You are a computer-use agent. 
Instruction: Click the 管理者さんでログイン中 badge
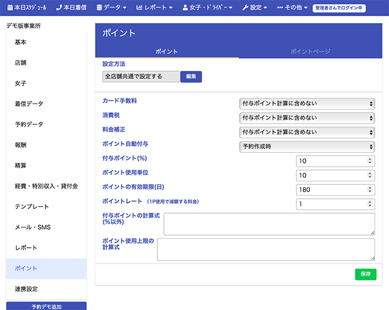click(x=339, y=8)
